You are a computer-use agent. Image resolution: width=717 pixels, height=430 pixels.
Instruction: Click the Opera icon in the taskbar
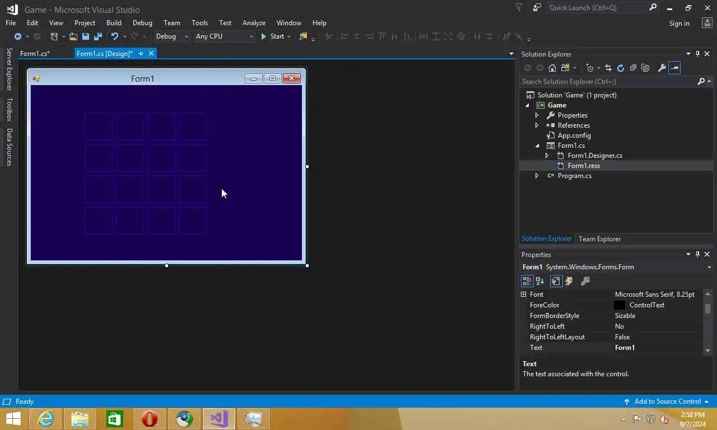[150, 418]
